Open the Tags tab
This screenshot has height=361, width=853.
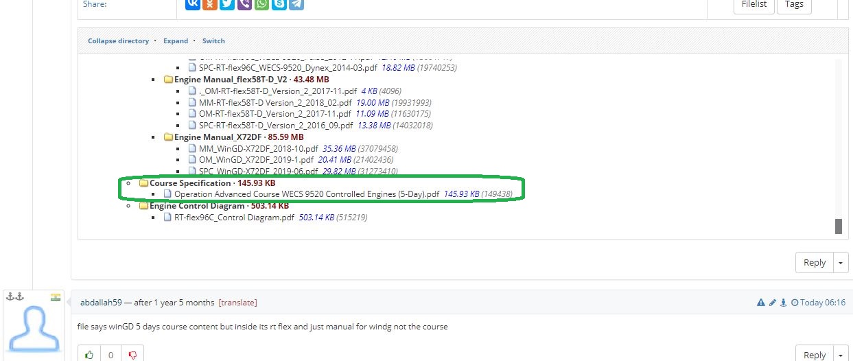point(794,4)
